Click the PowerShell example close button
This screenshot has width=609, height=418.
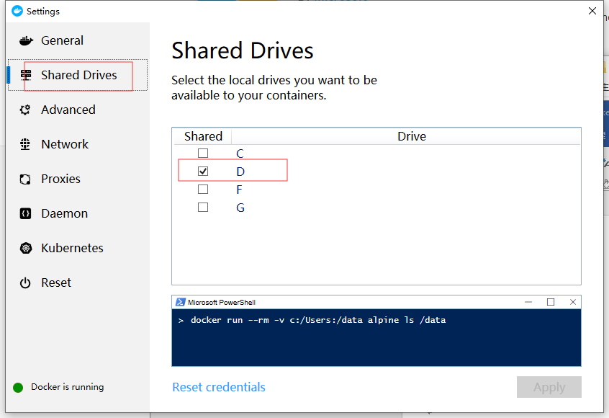[572, 302]
